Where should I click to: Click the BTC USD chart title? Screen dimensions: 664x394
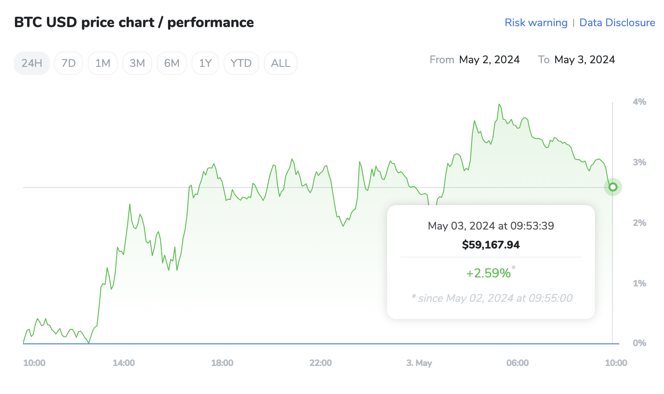[x=134, y=22]
